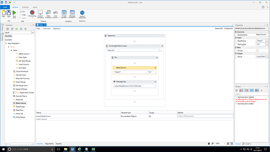The image size is (270, 152).
Task: Switch to the SETUP ribbon tab
Action: 35,7
